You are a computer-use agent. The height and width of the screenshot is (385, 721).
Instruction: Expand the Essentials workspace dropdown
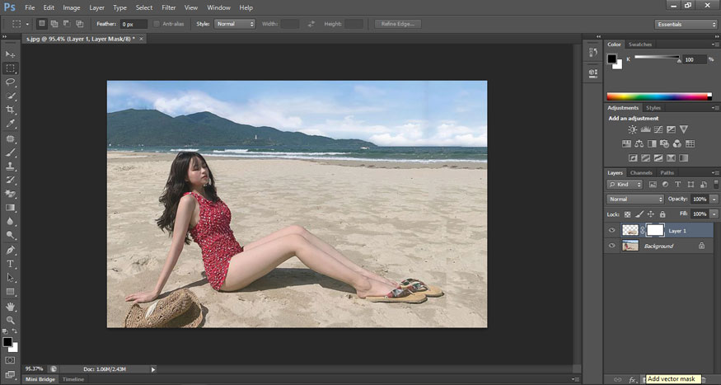click(686, 24)
